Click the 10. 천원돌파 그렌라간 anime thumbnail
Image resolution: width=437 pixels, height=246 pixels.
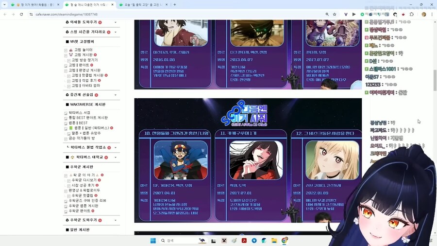(181, 160)
